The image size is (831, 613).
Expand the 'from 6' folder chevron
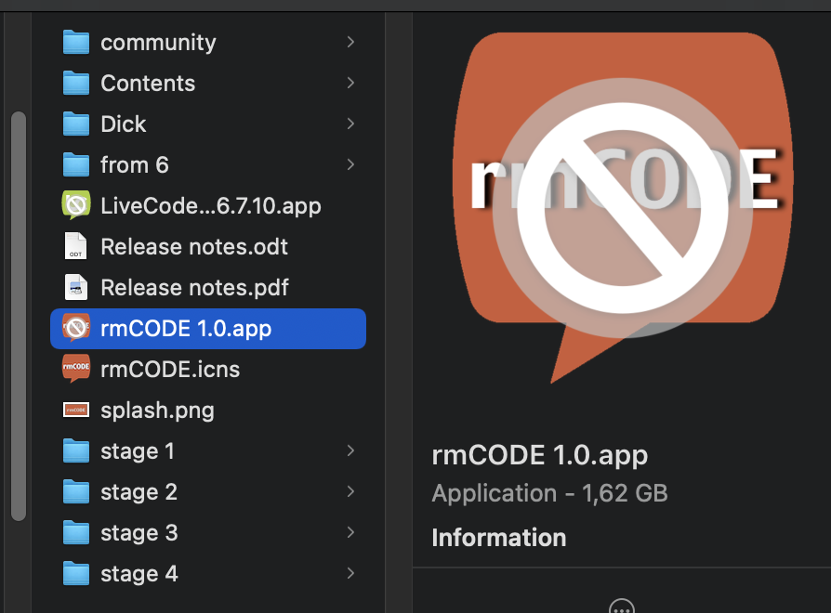click(350, 164)
